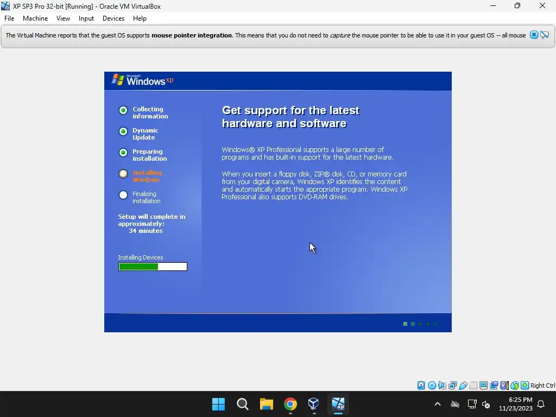Click the Preparing installation step indicator
Screen dimensions: 556x417
123,153
